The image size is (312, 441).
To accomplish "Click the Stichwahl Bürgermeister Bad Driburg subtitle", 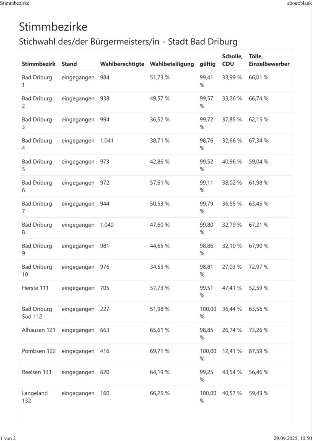I will (x=128, y=42).
